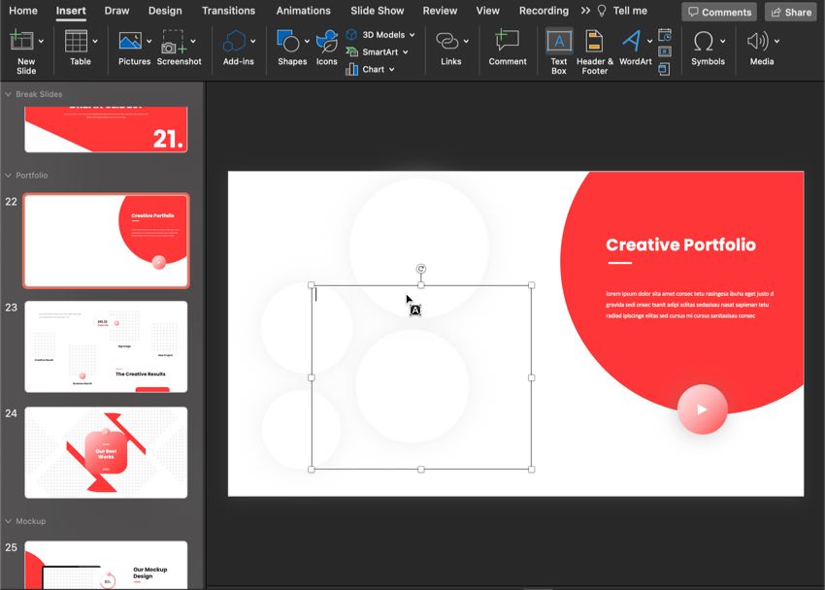The width and height of the screenshot is (825, 590).
Task: Open the WordArt styles dropdown
Action: 649,41
